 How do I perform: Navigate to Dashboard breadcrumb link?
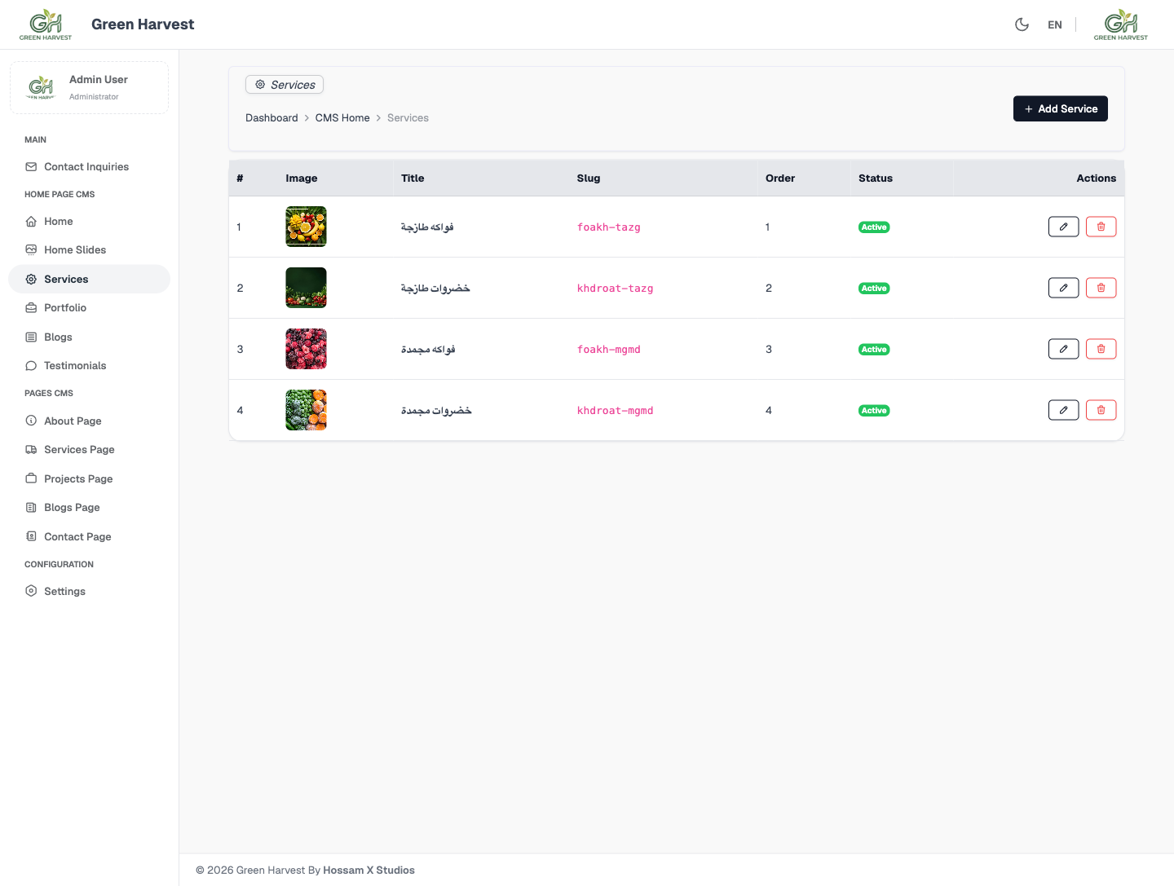click(271, 118)
